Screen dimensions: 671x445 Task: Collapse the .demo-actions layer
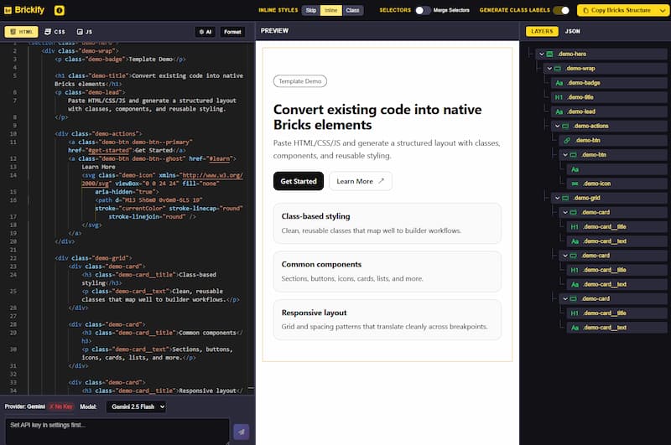pos(557,126)
